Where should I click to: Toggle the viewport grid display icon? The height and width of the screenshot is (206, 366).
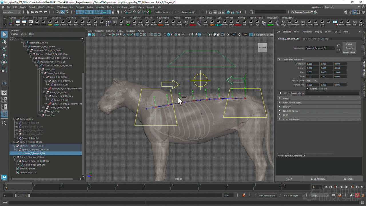[138, 35]
